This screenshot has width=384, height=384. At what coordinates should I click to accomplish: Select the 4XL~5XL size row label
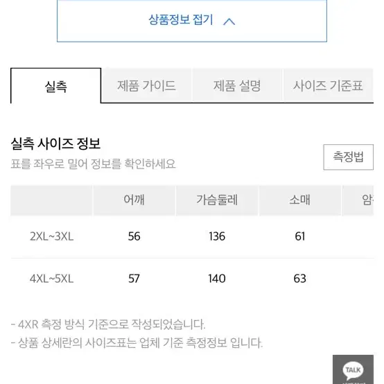(52, 279)
